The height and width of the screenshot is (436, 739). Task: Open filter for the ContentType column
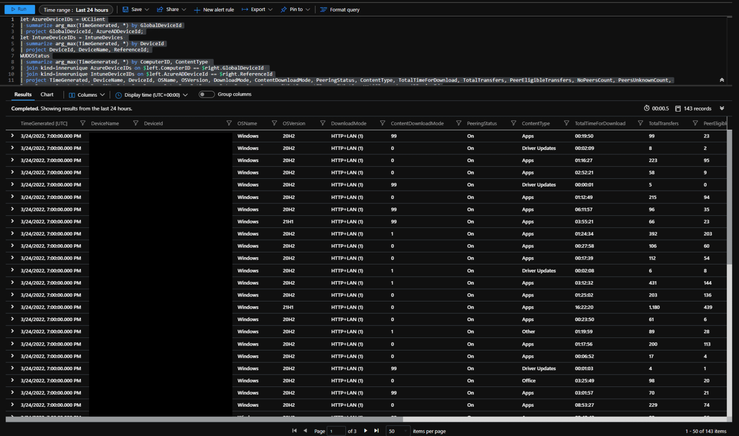(566, 124)
